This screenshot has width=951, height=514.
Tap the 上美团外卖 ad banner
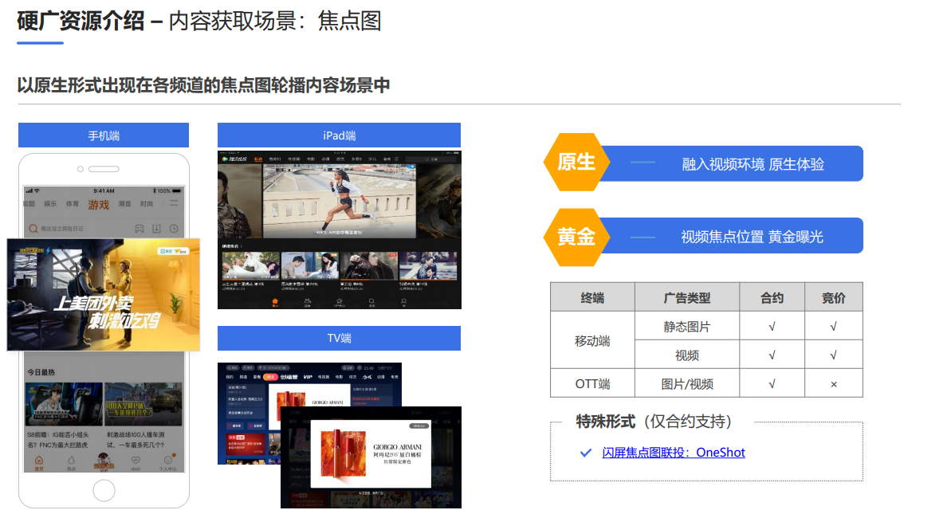pyautogui.click(x=104, y=295)
